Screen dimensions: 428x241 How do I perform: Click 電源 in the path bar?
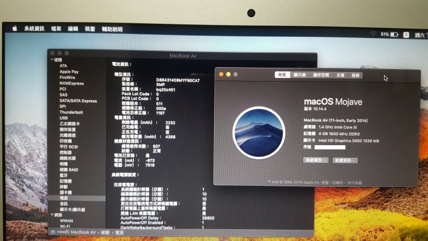click(x=119, y=233)
